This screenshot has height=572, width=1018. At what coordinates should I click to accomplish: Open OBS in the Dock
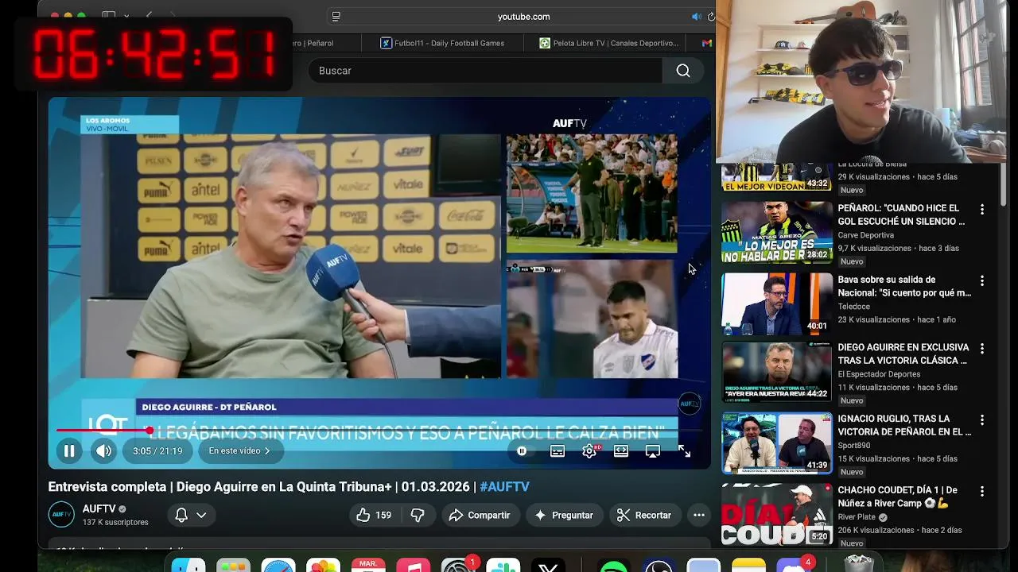point(659,565)
